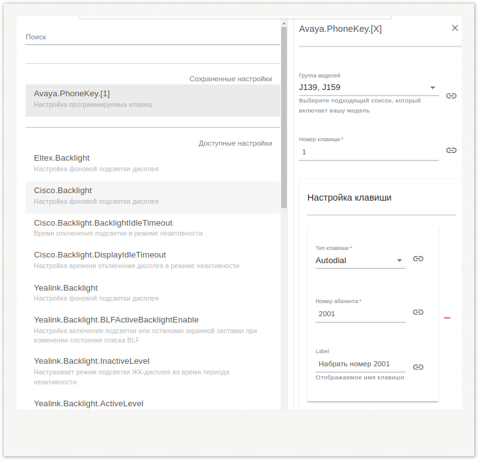Open the J139, J159 model group dropdown
This screenshot has height=460, width=478.
click(x=432, y=87)
